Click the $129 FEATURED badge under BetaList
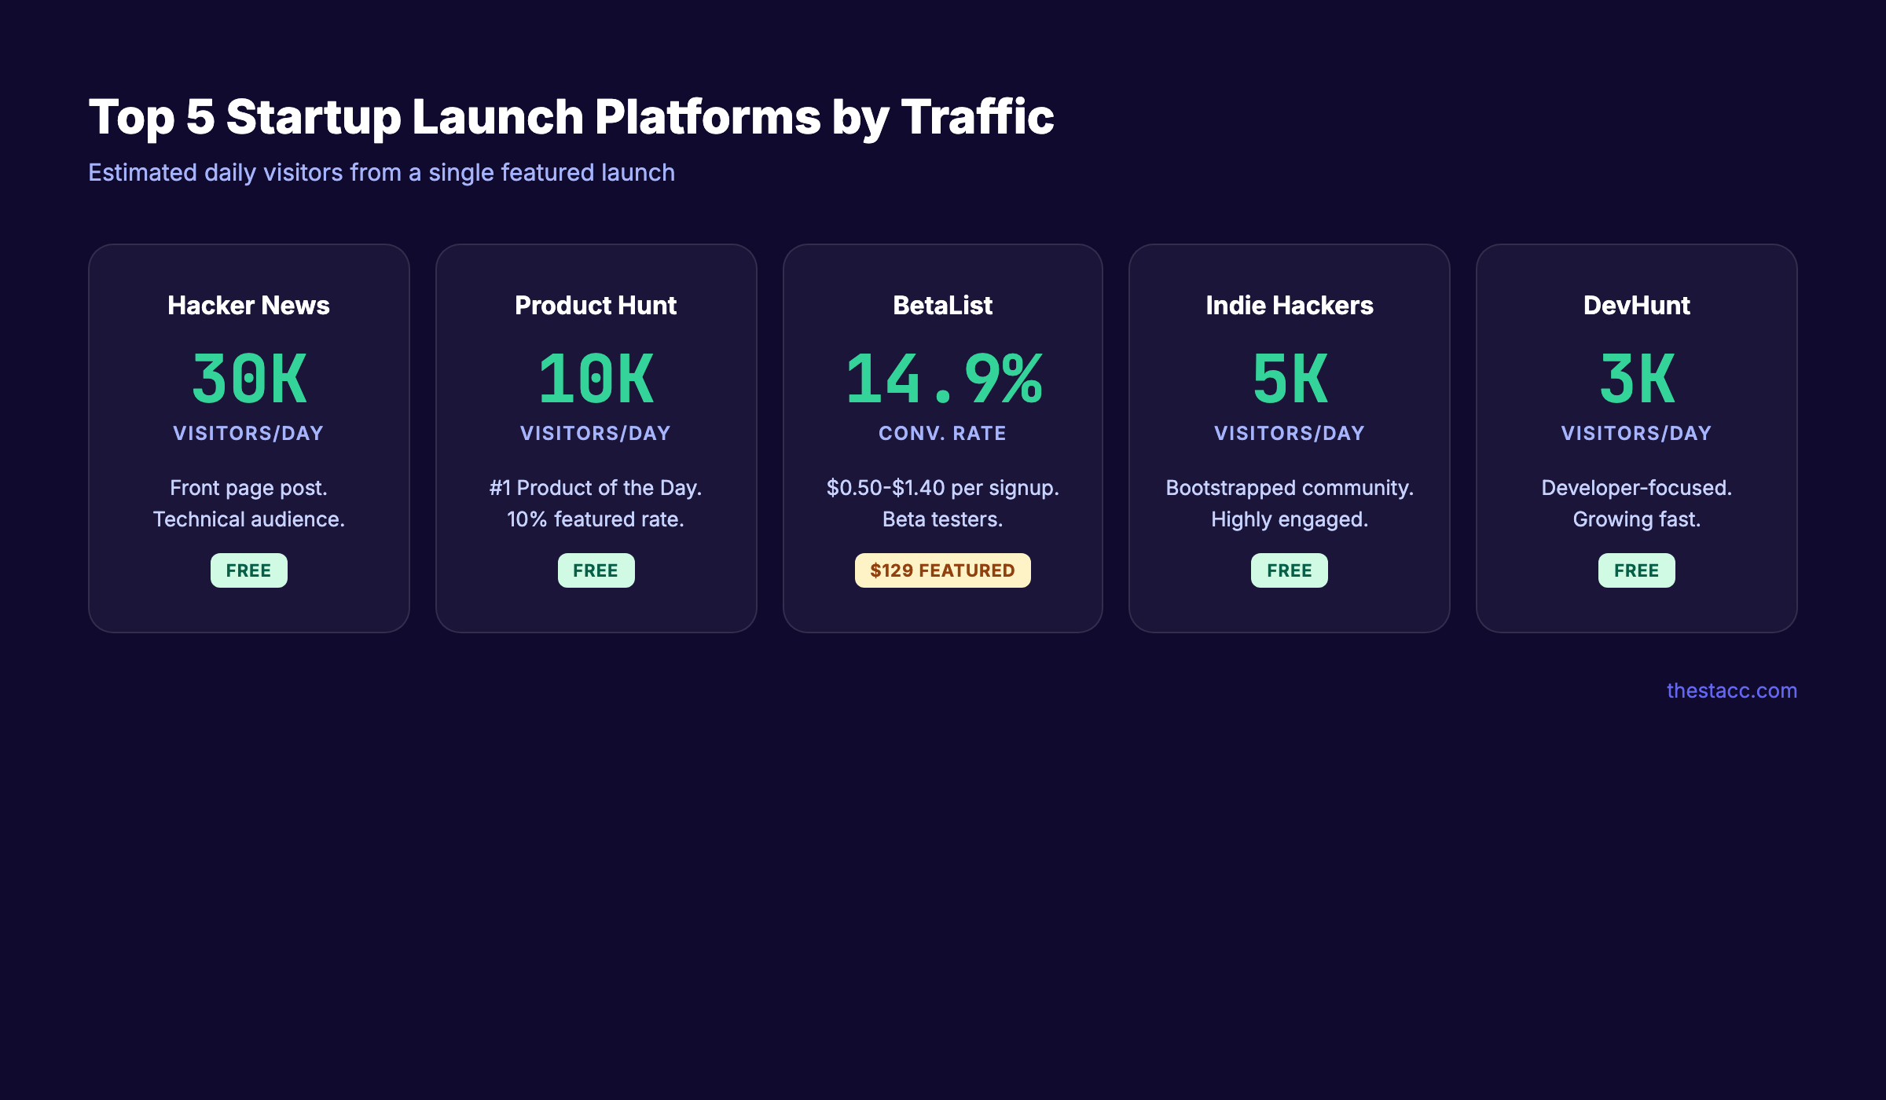 (943, 570)
